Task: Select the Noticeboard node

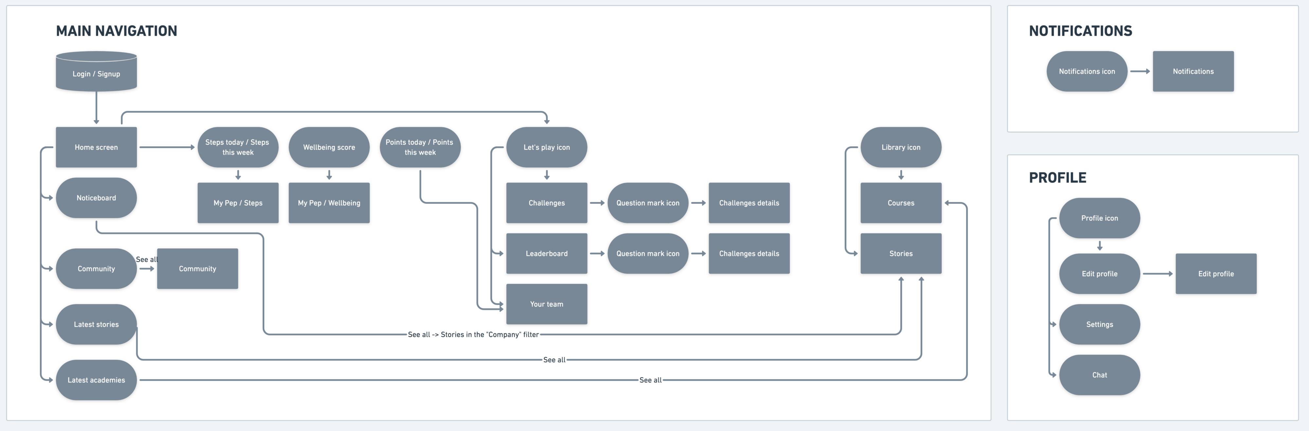Action: 96,198
